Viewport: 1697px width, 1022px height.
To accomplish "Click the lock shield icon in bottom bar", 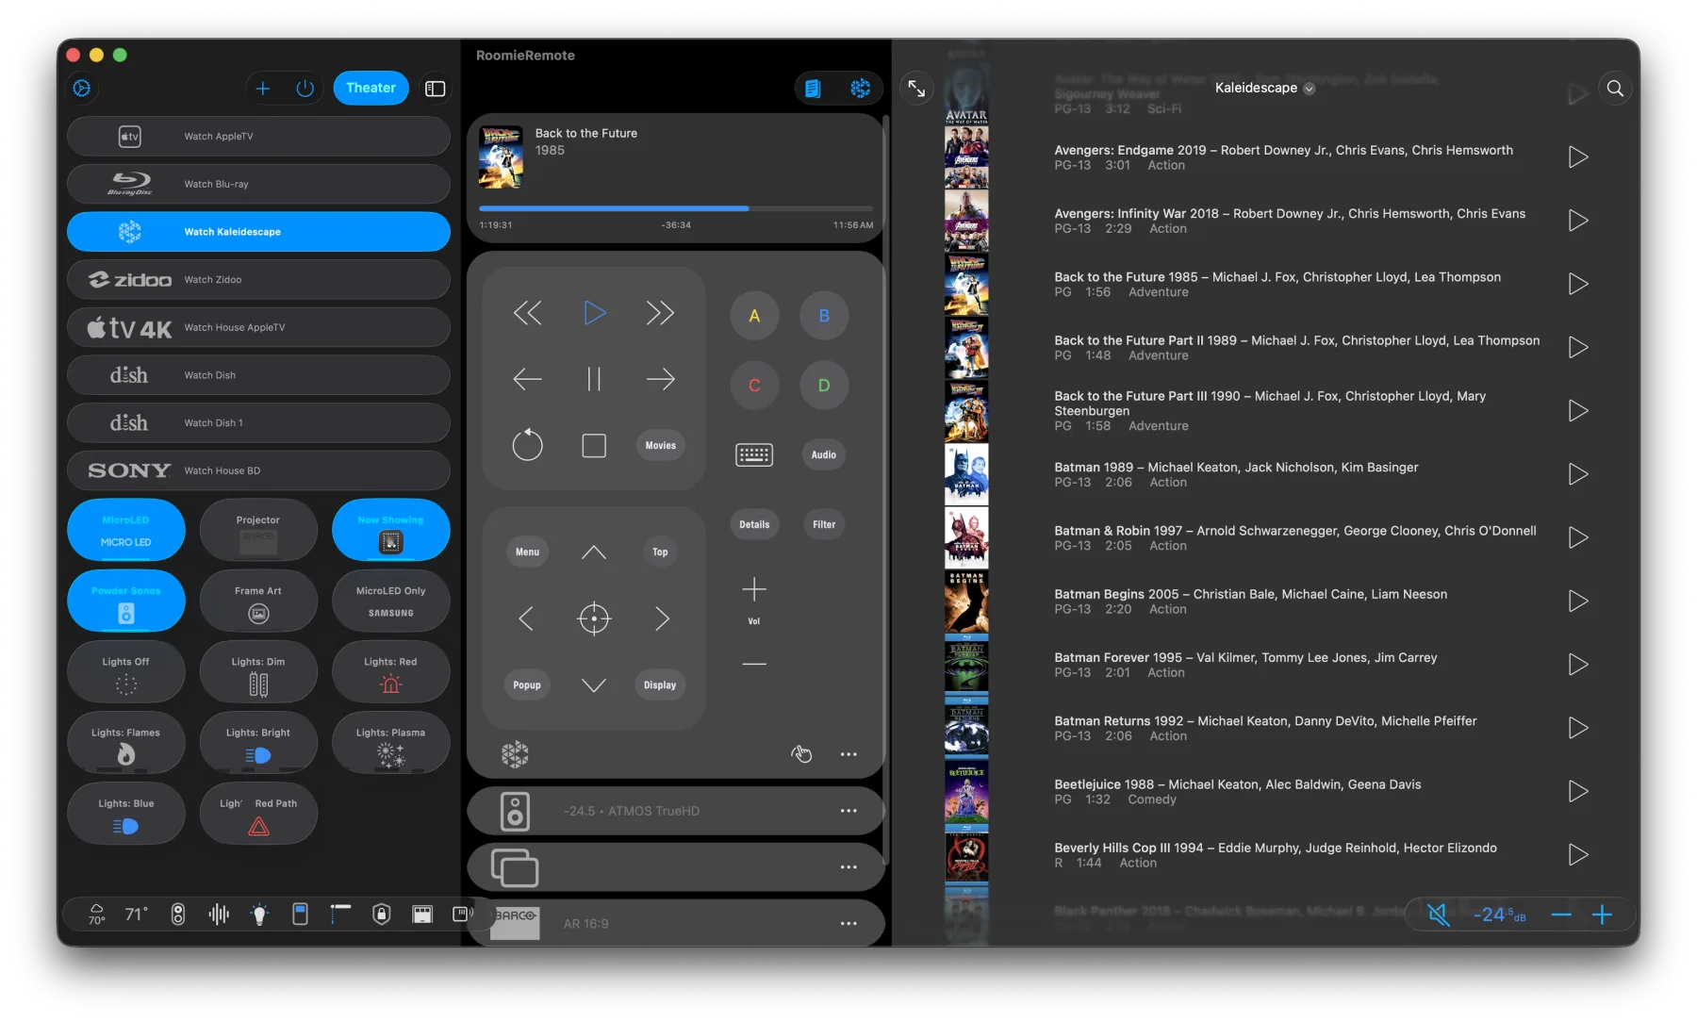I will pyautogui.click(x=381, y=914).
